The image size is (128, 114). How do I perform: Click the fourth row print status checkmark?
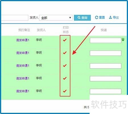65,78
